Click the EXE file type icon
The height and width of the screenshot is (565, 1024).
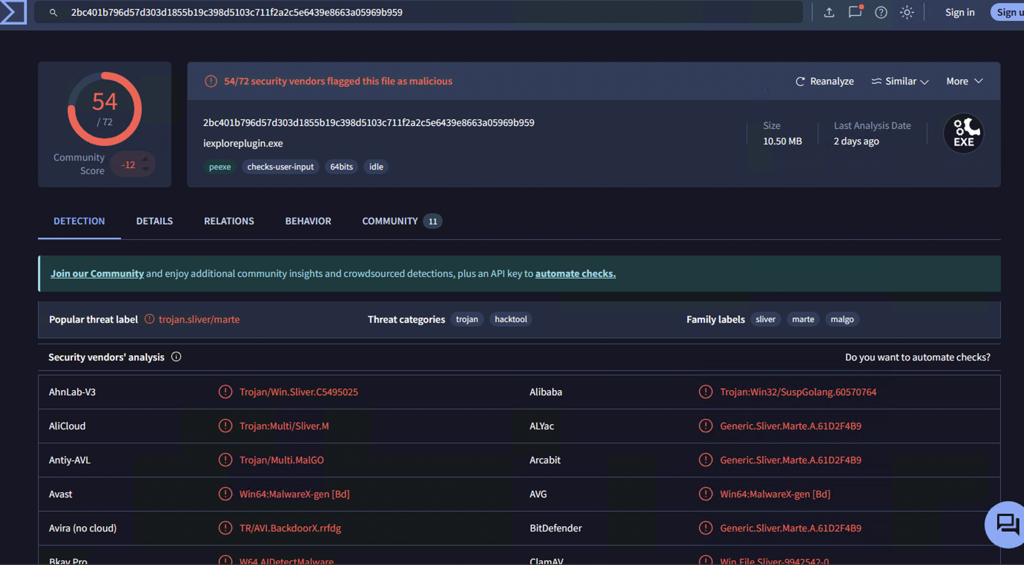pyautogui.click(x=964, y=133)
